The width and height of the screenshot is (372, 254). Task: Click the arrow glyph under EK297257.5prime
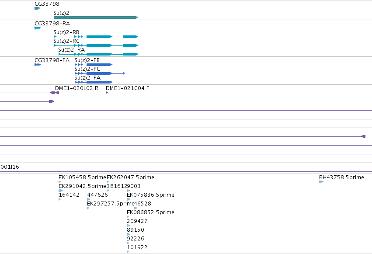click(x=88, y=208)
